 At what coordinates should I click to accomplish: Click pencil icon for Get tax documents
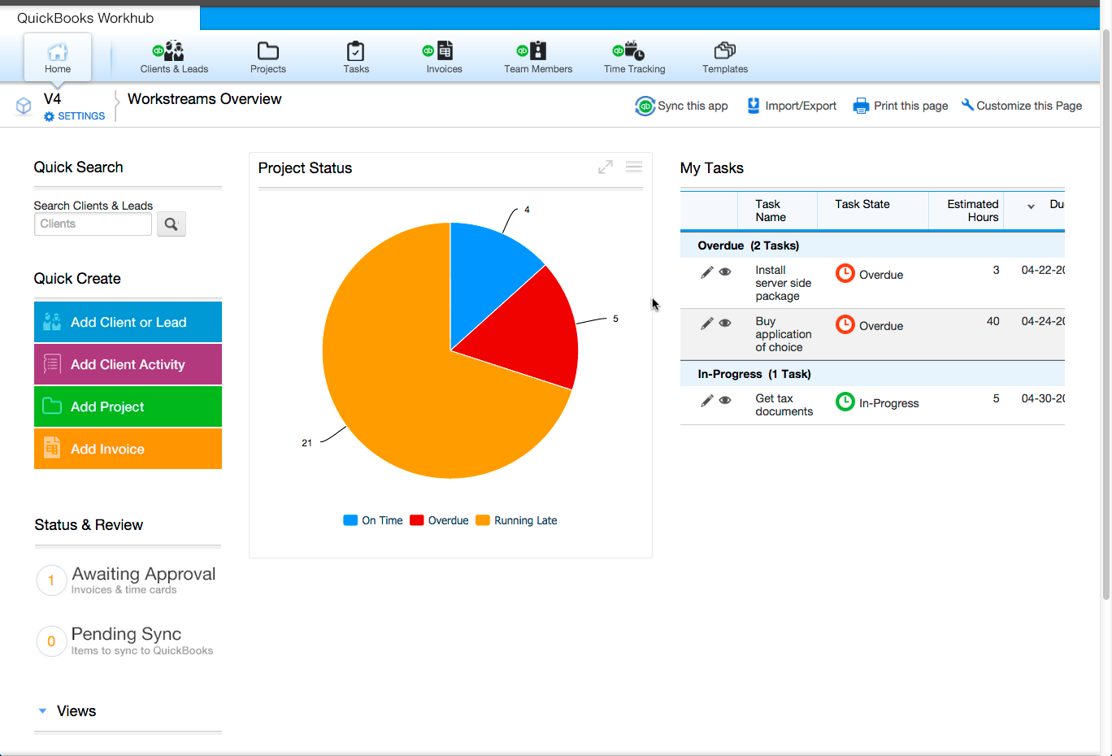click(x=706, y=400)
